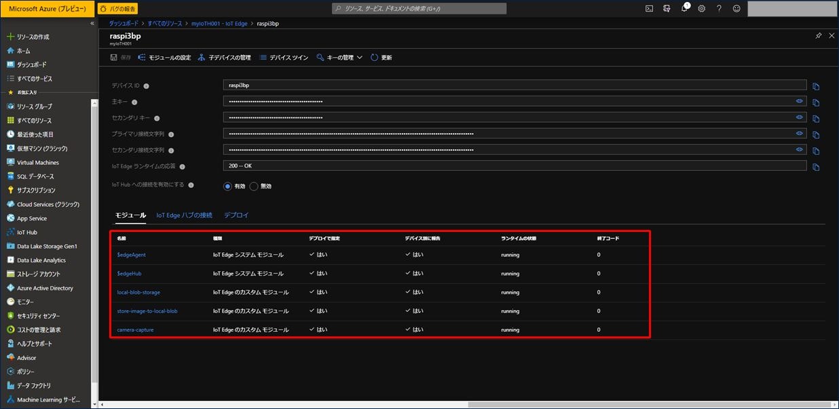Switch to the モジュール tab

click(130, 215)
